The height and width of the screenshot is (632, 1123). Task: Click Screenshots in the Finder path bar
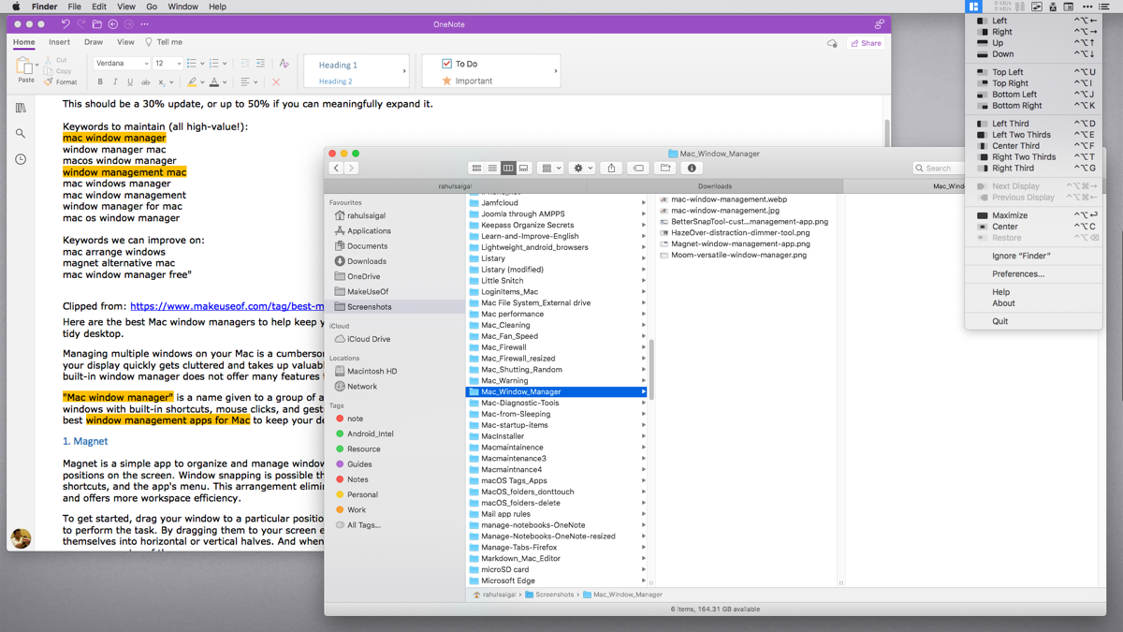coord(549,595)
